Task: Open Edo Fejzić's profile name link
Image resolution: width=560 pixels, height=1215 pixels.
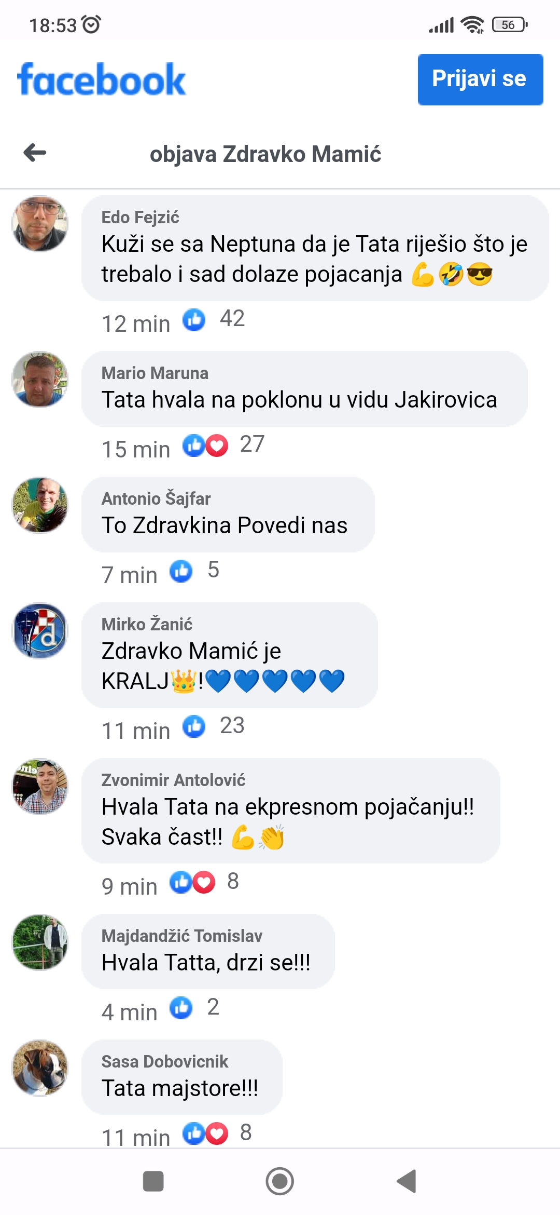Action: [x=140, y=218]
